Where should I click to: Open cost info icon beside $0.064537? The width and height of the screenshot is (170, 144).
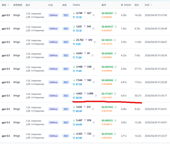116,26
